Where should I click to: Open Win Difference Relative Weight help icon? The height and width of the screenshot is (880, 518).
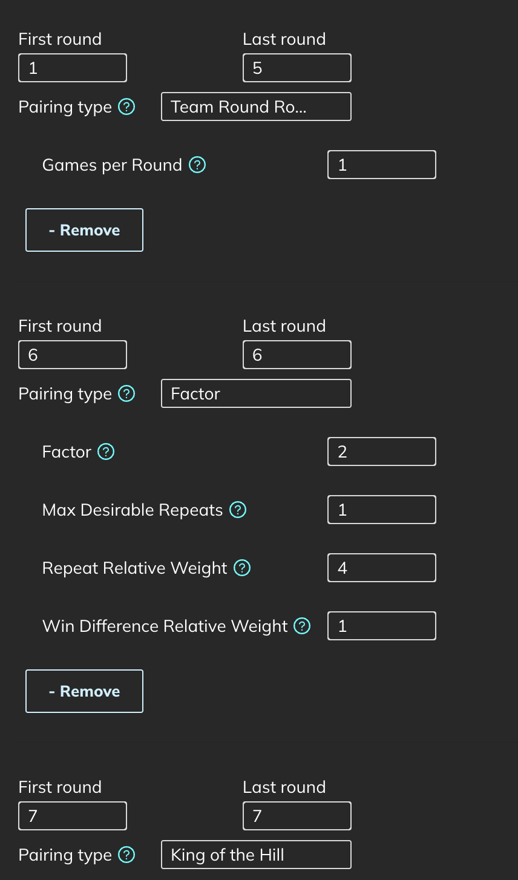point(302,626)
